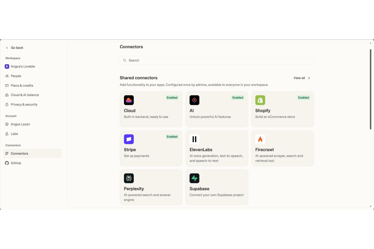Click Enabled badge on Stripe card
Viewport: 374px width, 249px height.
click(172, 137)
